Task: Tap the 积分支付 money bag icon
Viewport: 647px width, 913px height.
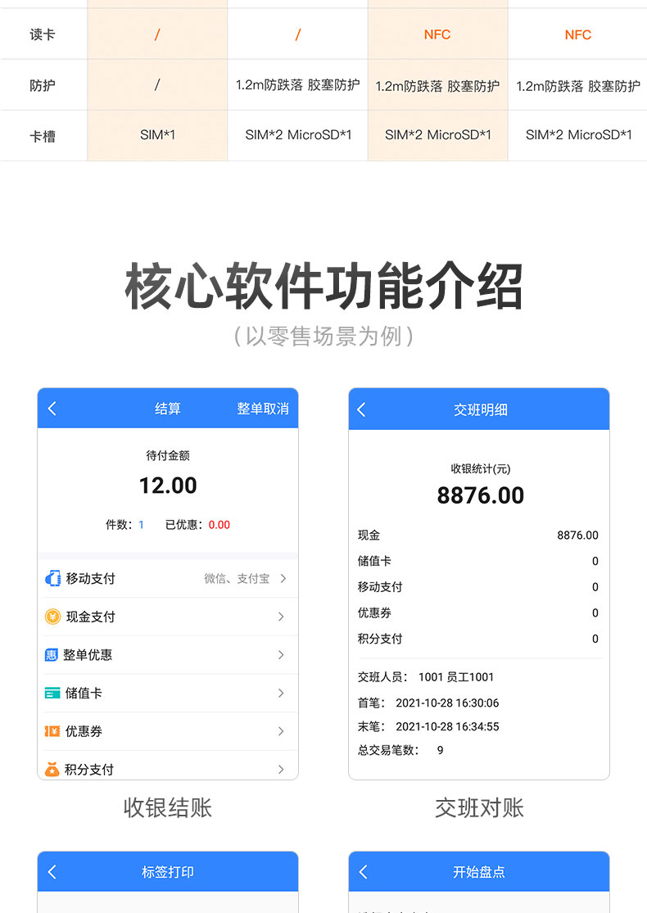Action: [52, 769]
